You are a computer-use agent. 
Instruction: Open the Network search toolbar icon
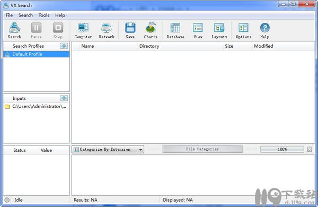click(107, 30)
